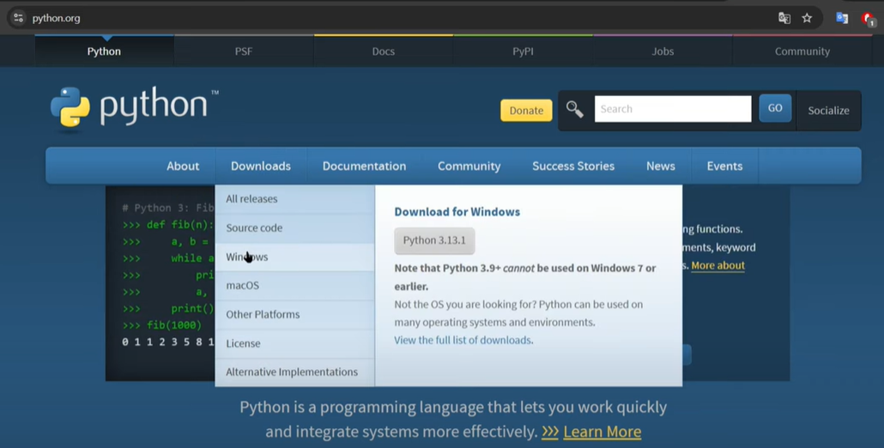The image size is (884, 448).
Task: Open the Google Translate extension icon
Action: coord(842,18)
